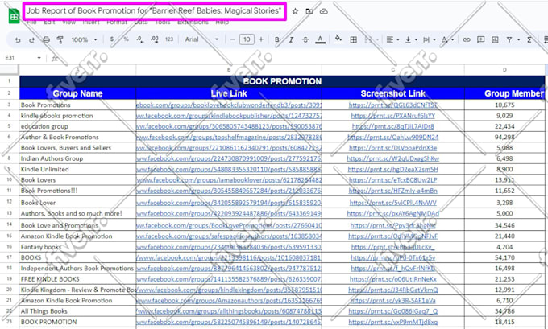Increase font size with plus button
Screen dimensions: 548x329
point(261,39)
